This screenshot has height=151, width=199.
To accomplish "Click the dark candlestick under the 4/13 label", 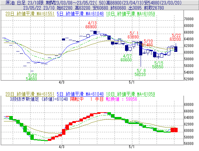I will (95, 32).
